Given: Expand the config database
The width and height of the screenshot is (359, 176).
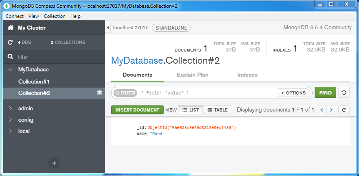Looking at the screenshot, I should 10,120.
